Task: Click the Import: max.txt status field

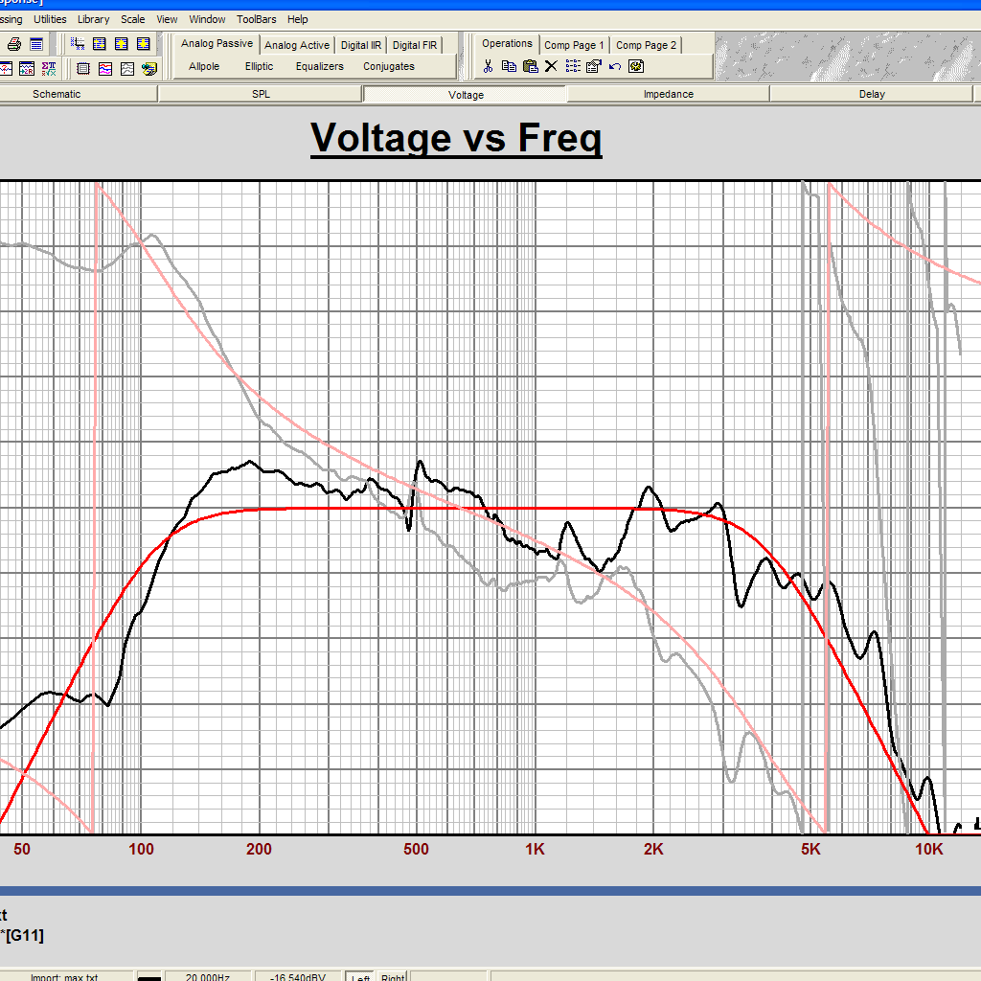Action: tap(64, 976)
